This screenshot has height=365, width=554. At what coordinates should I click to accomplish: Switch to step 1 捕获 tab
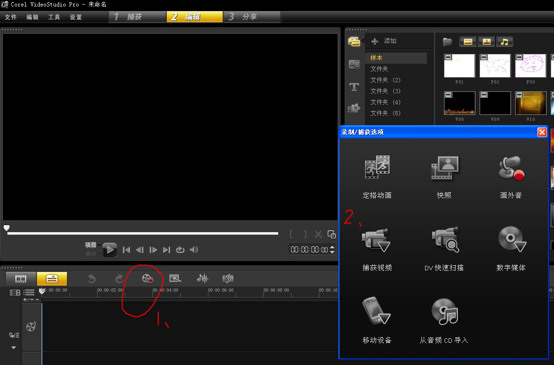pyautogui.click(x=137, y=17)
